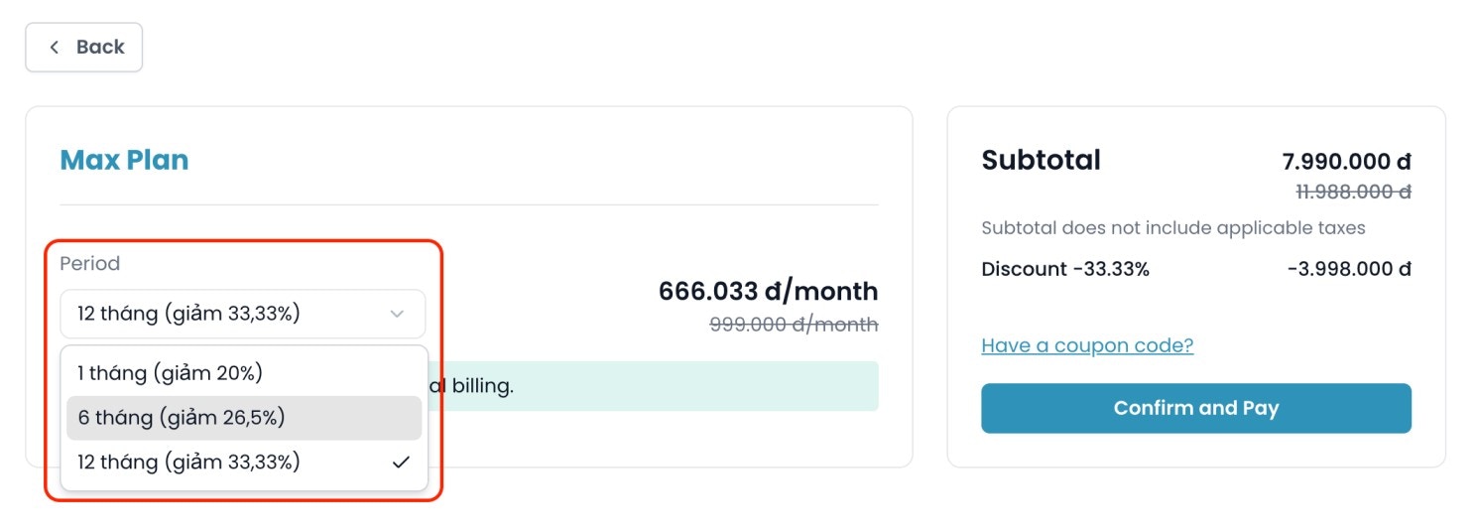Click the 7.990.000 đ subtotal amount
1477x532 pixels.
pyautogui.click(x=1346, y=162)
